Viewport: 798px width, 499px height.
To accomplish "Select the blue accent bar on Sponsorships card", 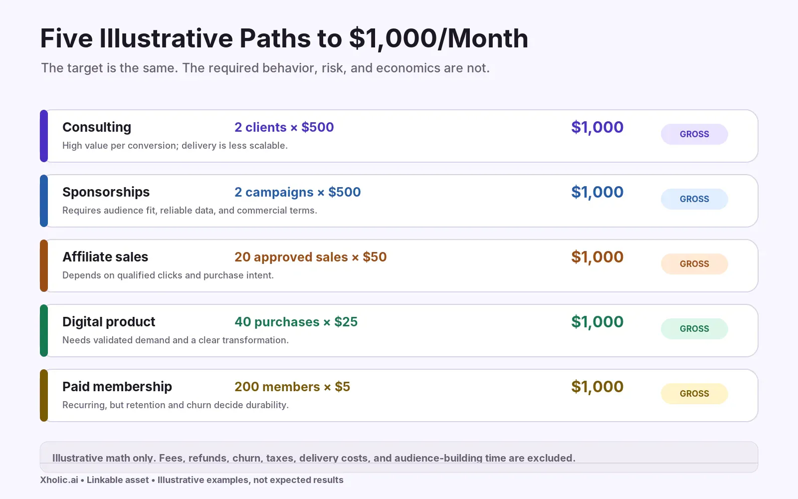I will (44, 201).
